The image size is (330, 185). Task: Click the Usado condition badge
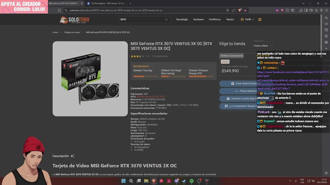pyautogui.click(x=225, y=62)
